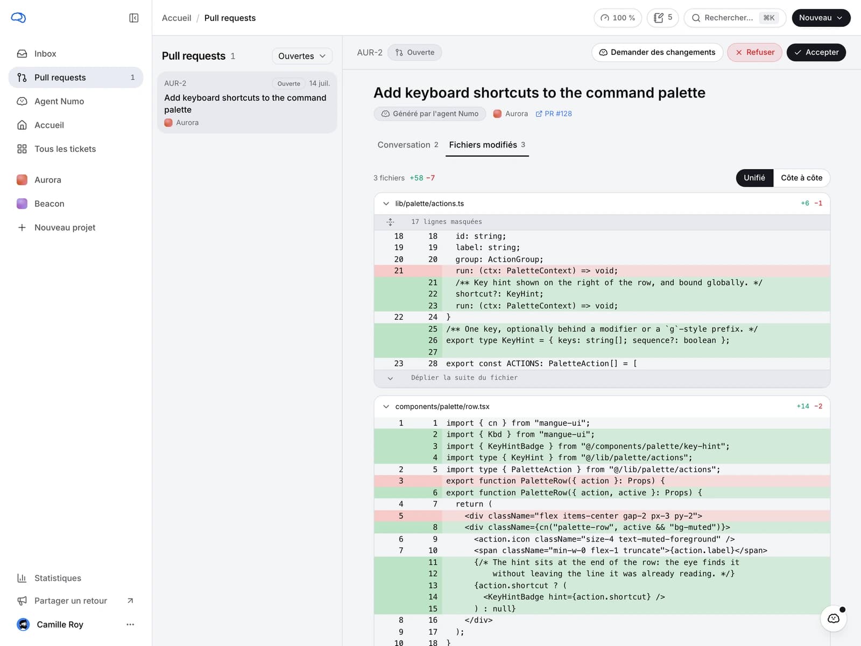This screenshot has height=646, width=861.
Task: Open Inbox in the sidebar
Action: (x=76, y=54)
